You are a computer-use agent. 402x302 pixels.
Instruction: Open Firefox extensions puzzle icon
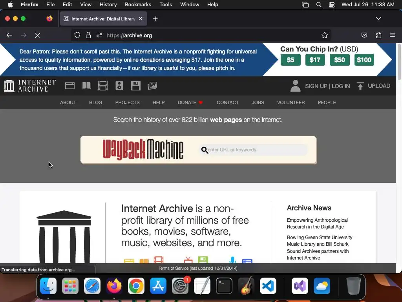(x=378, y=35)
